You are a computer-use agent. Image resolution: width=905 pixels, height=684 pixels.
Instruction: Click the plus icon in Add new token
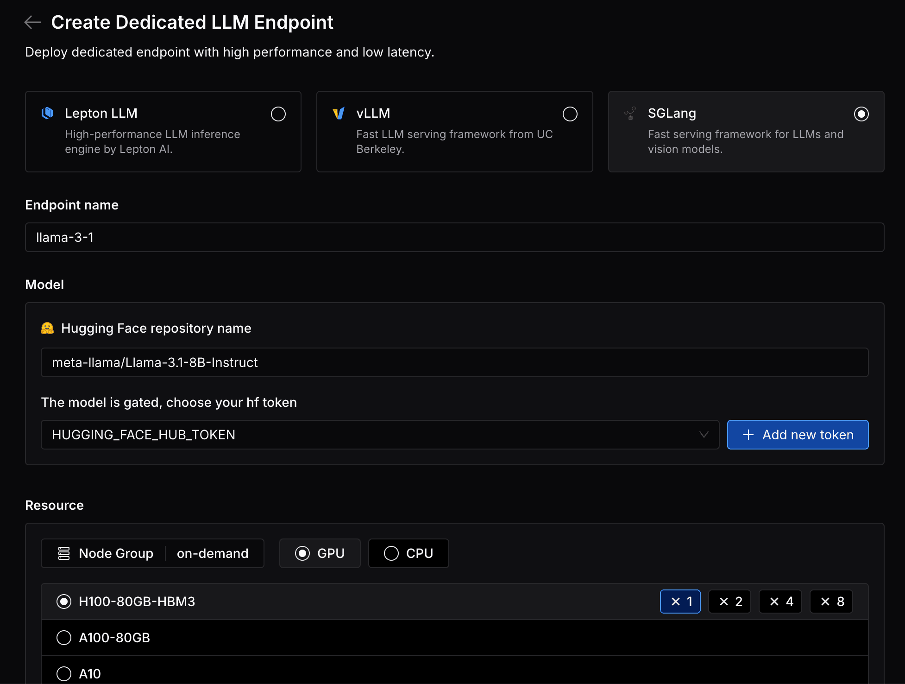748,435
